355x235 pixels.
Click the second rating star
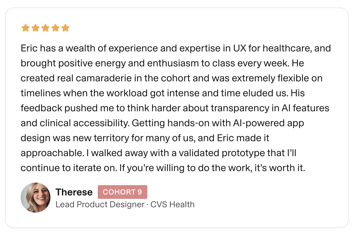35,28
